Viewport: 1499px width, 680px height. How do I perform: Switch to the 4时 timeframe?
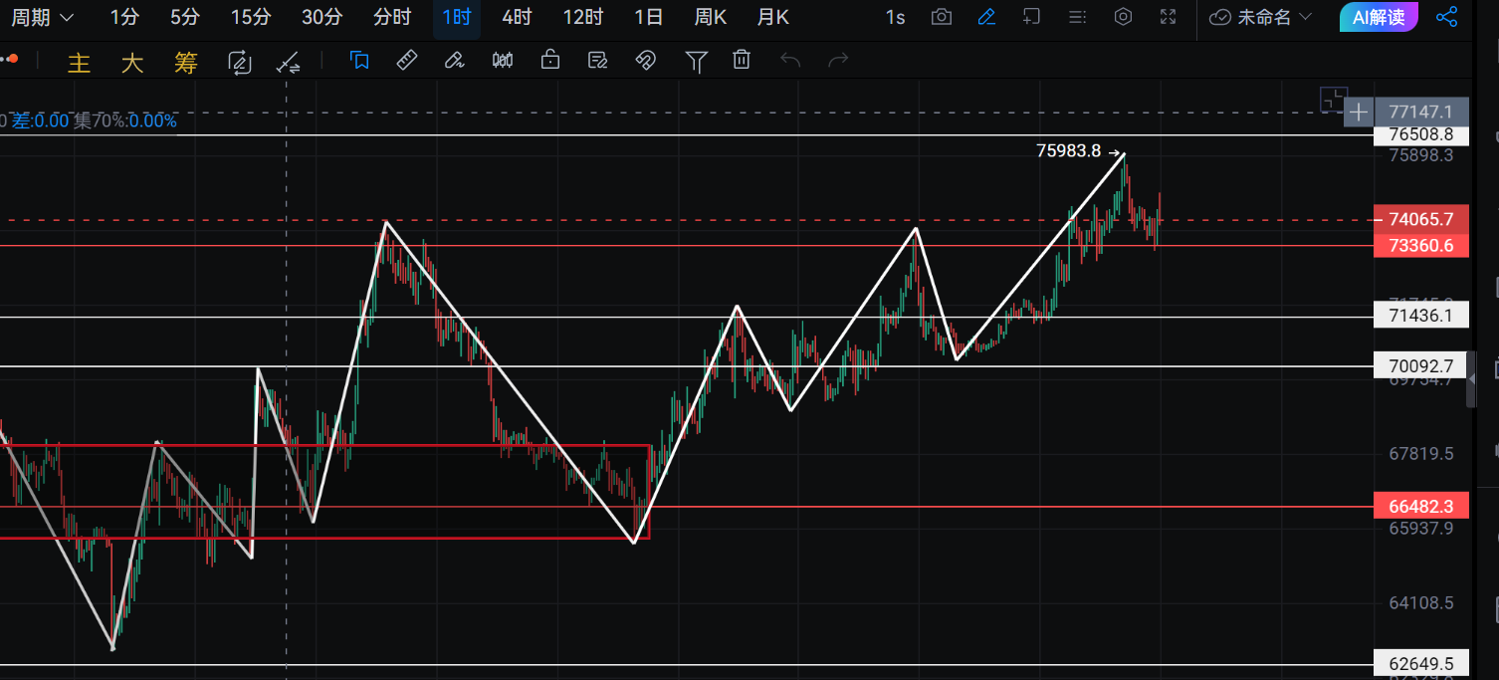(517, 17)
